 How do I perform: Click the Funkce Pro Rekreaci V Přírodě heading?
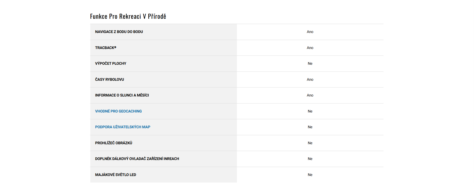point(128,16)
